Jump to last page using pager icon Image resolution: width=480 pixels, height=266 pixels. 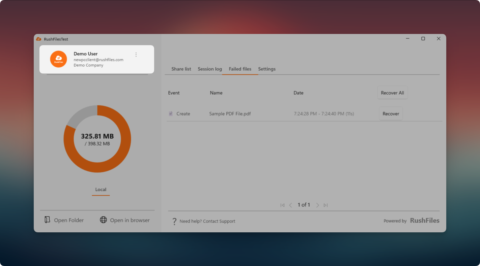pos(326,205)
